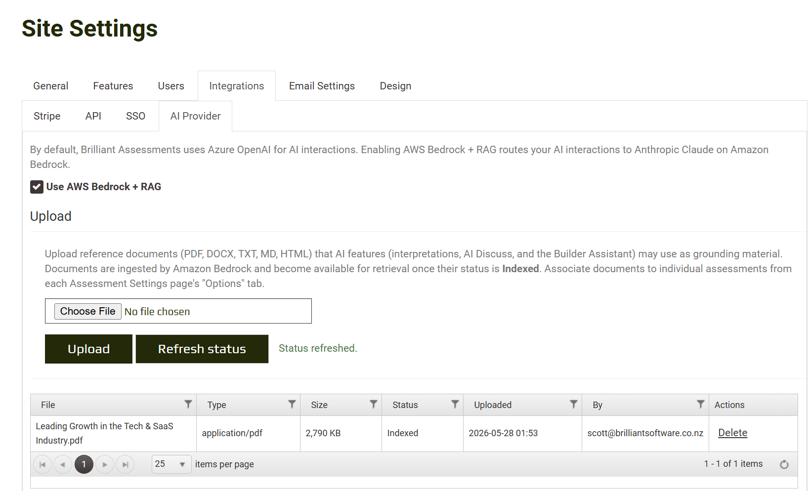Open filter for the Type column
Image resolution: width=809 pixels, height=491 pixels.
click(292, 405)
